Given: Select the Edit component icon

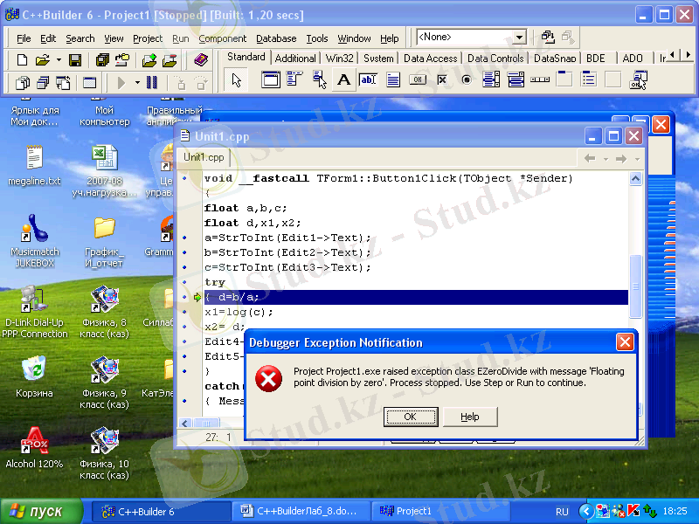Looking at the screenshot, I should 368,80.
